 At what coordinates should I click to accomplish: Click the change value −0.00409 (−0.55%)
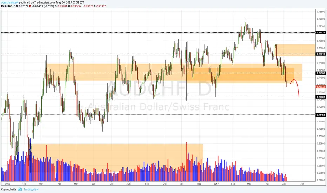[x=43, y=6]
